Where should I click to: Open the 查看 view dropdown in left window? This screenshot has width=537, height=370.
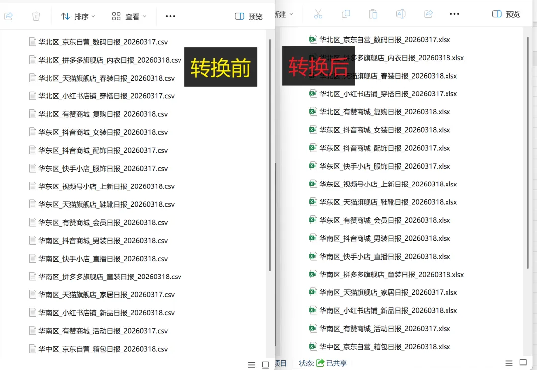point(129,16)
